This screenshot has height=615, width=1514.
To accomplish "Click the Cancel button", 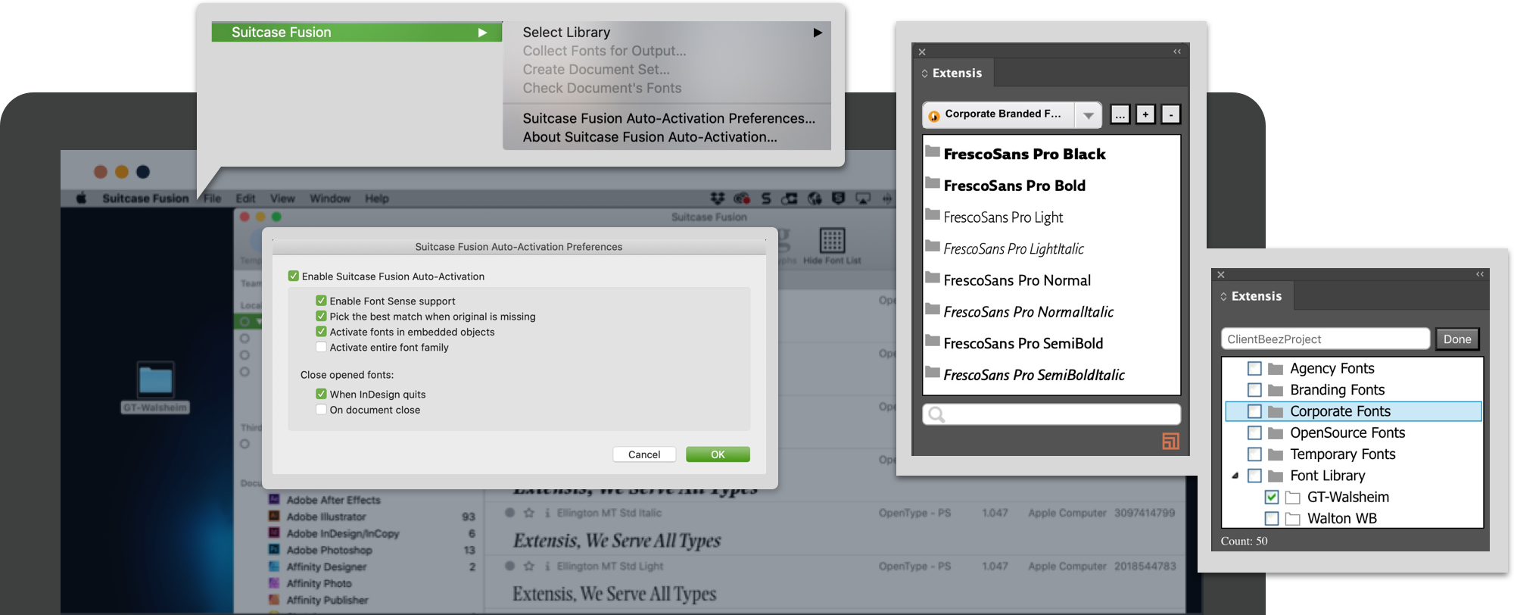I will [644, 454].
